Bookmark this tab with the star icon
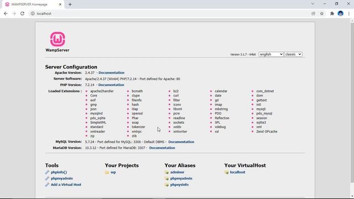The image size is (354, 199). [322, 13]
